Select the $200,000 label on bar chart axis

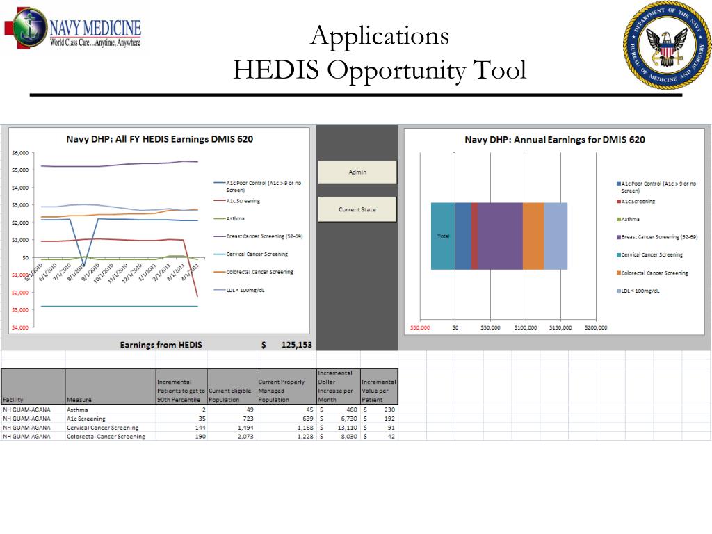[x=596, y=327]
